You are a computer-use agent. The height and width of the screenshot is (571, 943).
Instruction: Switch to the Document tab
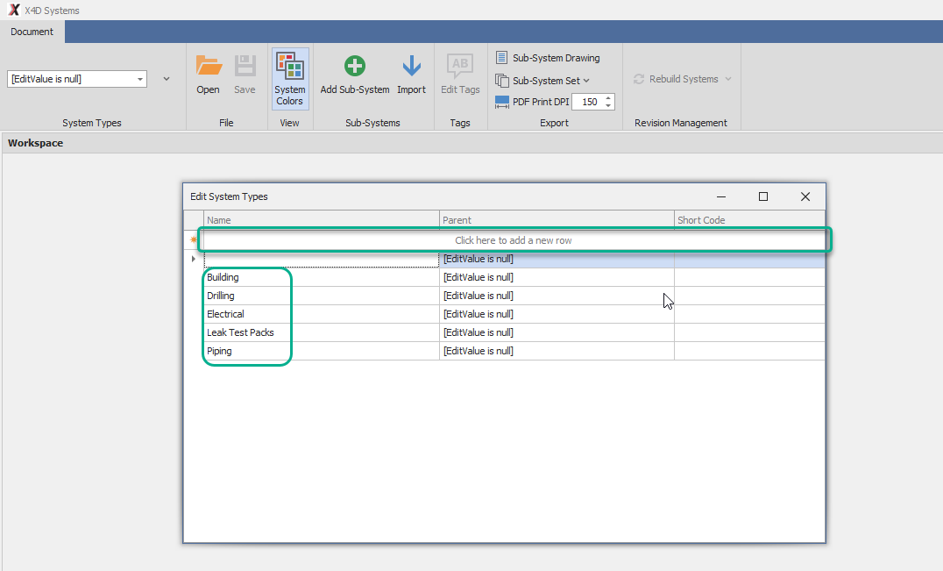(32, 32)
